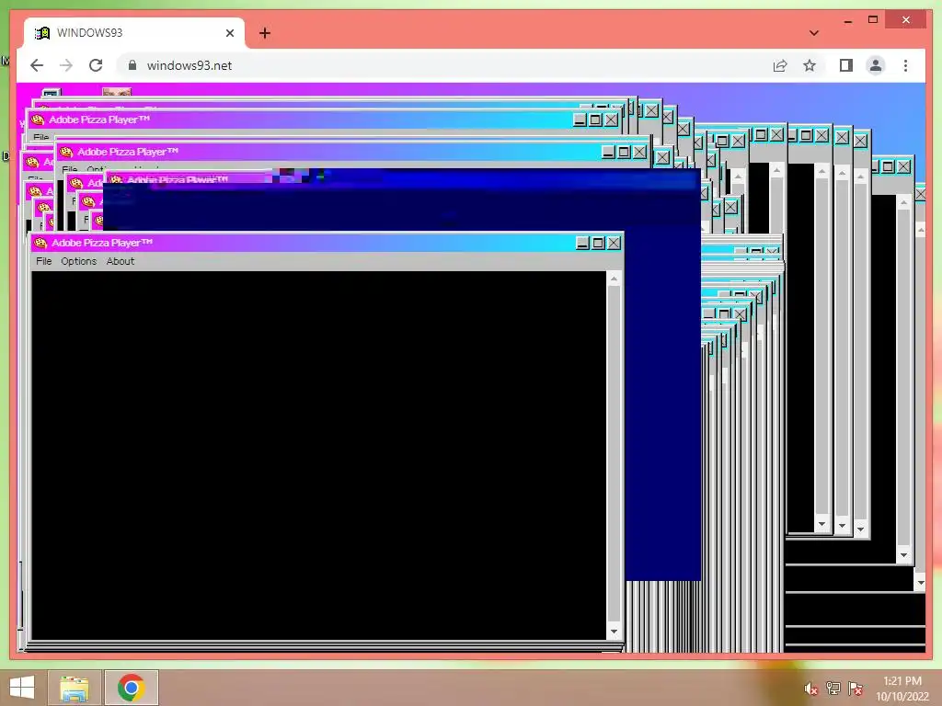This screenshot has width=942, height=706.
Task: Click pizza icon of topmost background Pizza Player window
Action: pos(38,120)
